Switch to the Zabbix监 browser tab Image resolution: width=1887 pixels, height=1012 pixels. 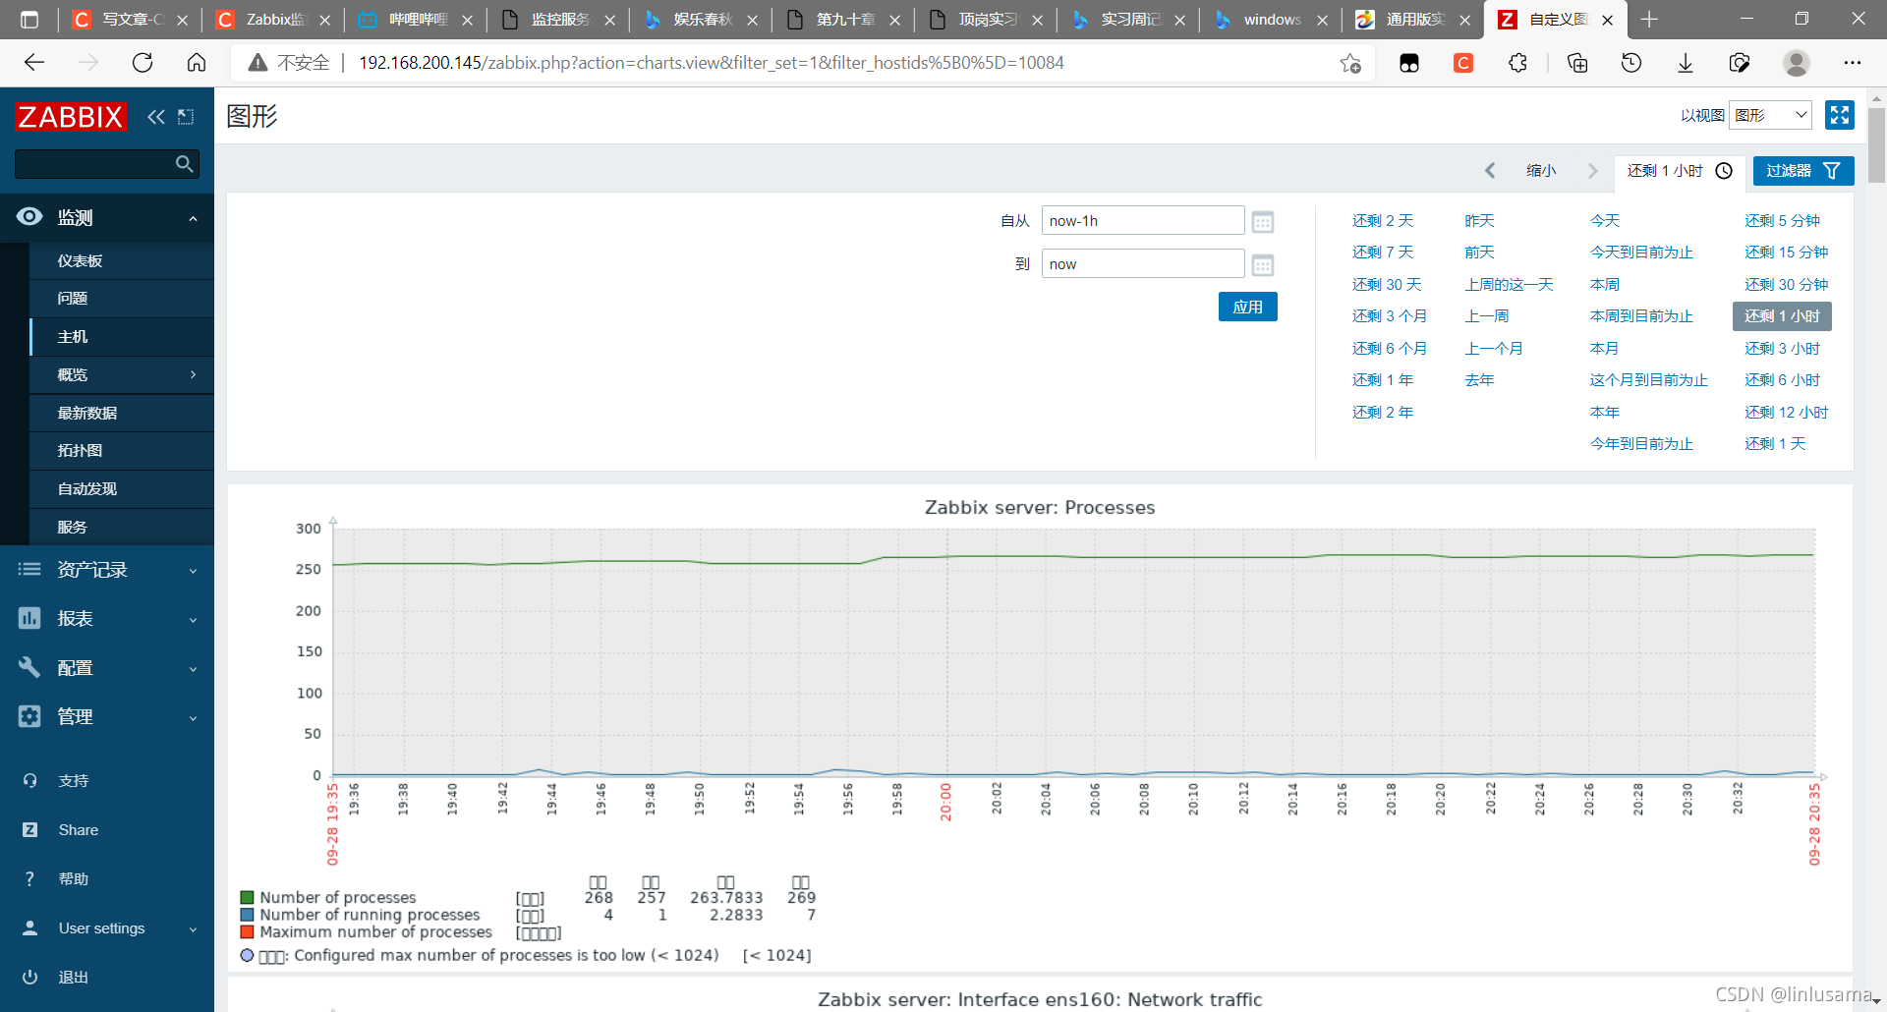[272, 20]
